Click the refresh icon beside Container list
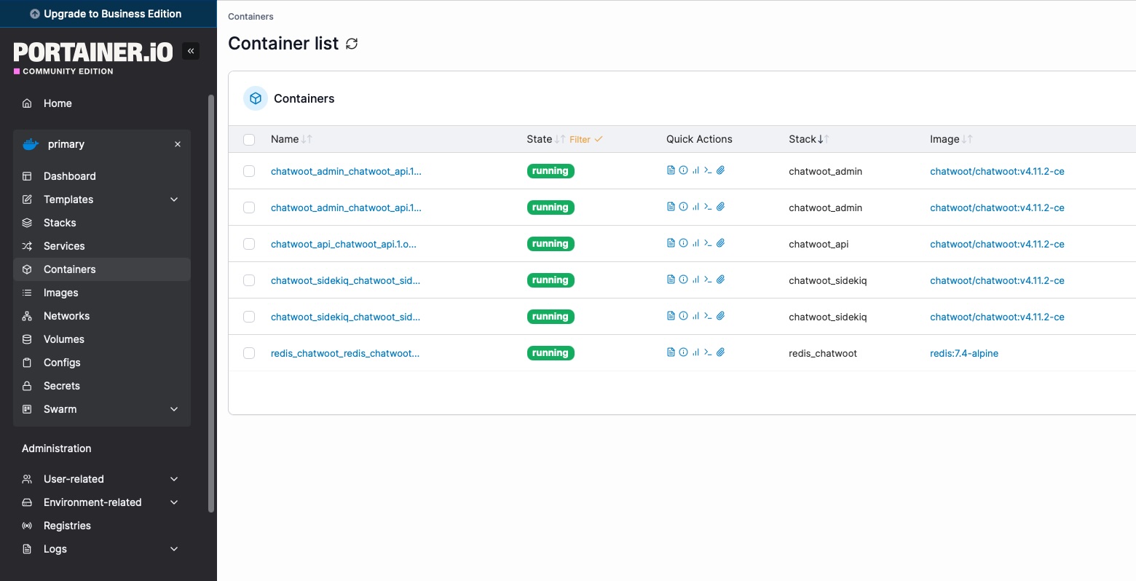Viewport: 1136px width, 581px height. coord(352,44)
